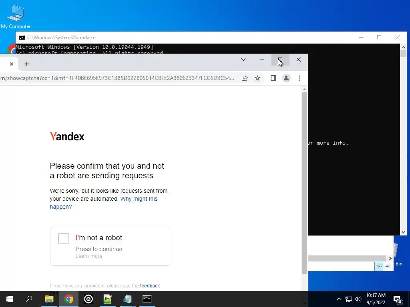Open the blue tilted-page app in the taskbar
Viewport: 410px width, 307px height.
pyautogui.click(x=127, y=299)
